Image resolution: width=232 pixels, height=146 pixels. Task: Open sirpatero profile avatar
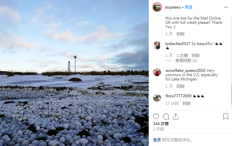pyautogui.click(x=157, y=7)
